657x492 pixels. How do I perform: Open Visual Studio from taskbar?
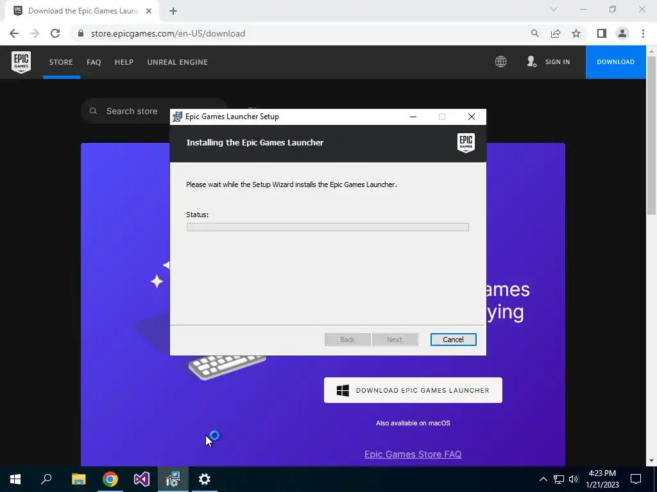pos(142,479)
